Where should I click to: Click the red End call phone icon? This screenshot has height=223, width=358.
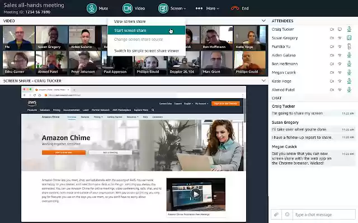pos(235,8)
